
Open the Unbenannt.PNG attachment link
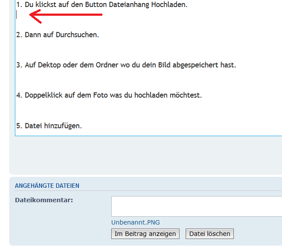tap(135, 222)
